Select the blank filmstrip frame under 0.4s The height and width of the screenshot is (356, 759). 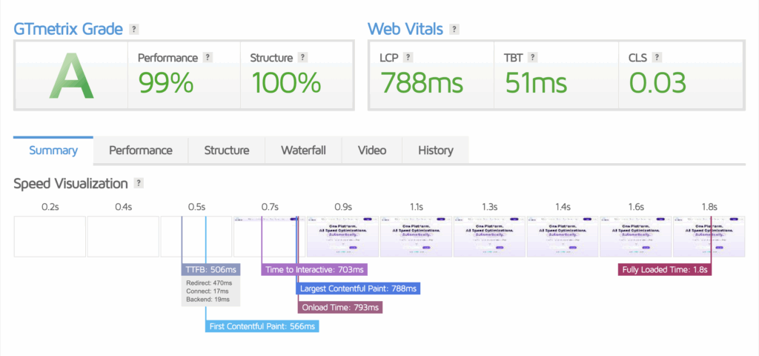click(123, 237)
